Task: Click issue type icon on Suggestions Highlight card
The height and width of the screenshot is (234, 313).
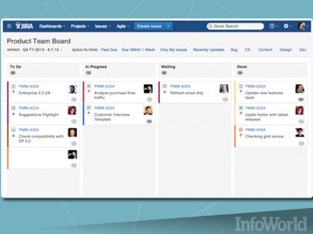Action: (13, 108)
